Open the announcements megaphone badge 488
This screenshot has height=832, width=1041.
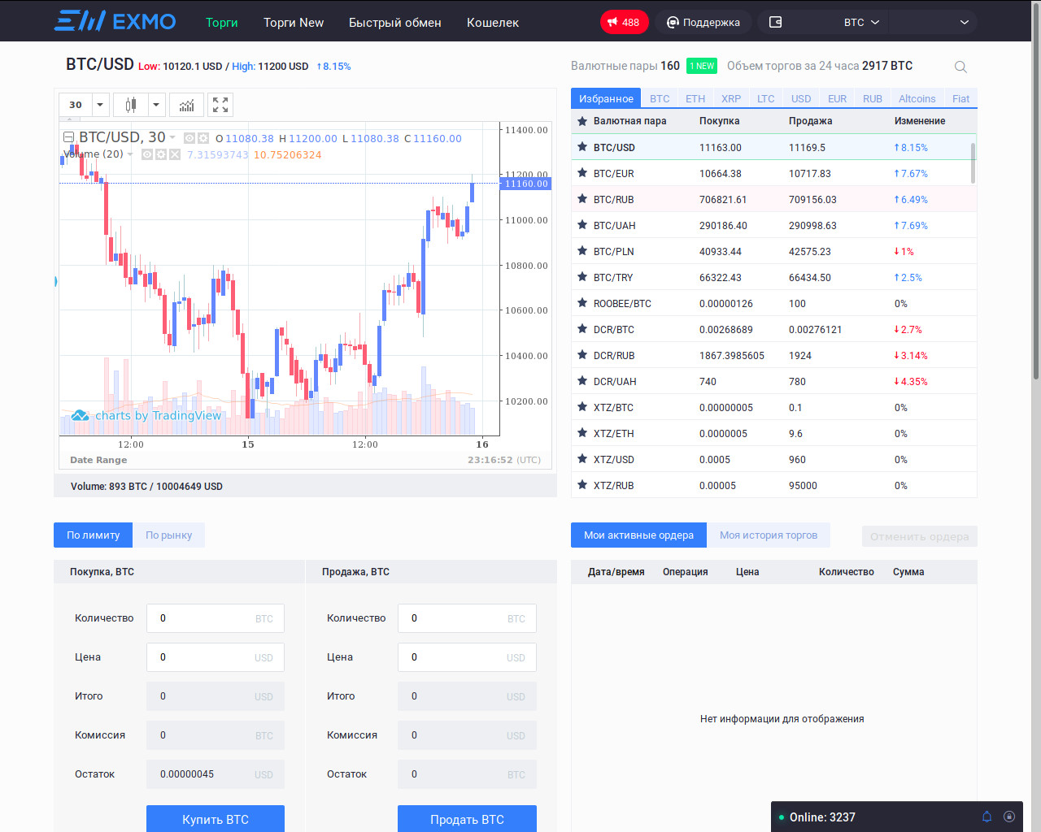pyautogui.click(x=624, y=22)
